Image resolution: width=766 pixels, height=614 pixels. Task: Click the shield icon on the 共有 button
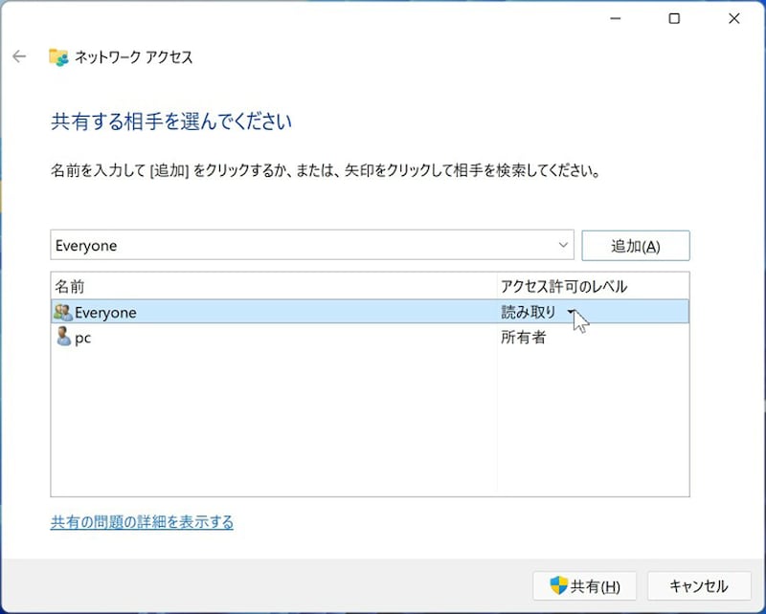pos(558,585)
